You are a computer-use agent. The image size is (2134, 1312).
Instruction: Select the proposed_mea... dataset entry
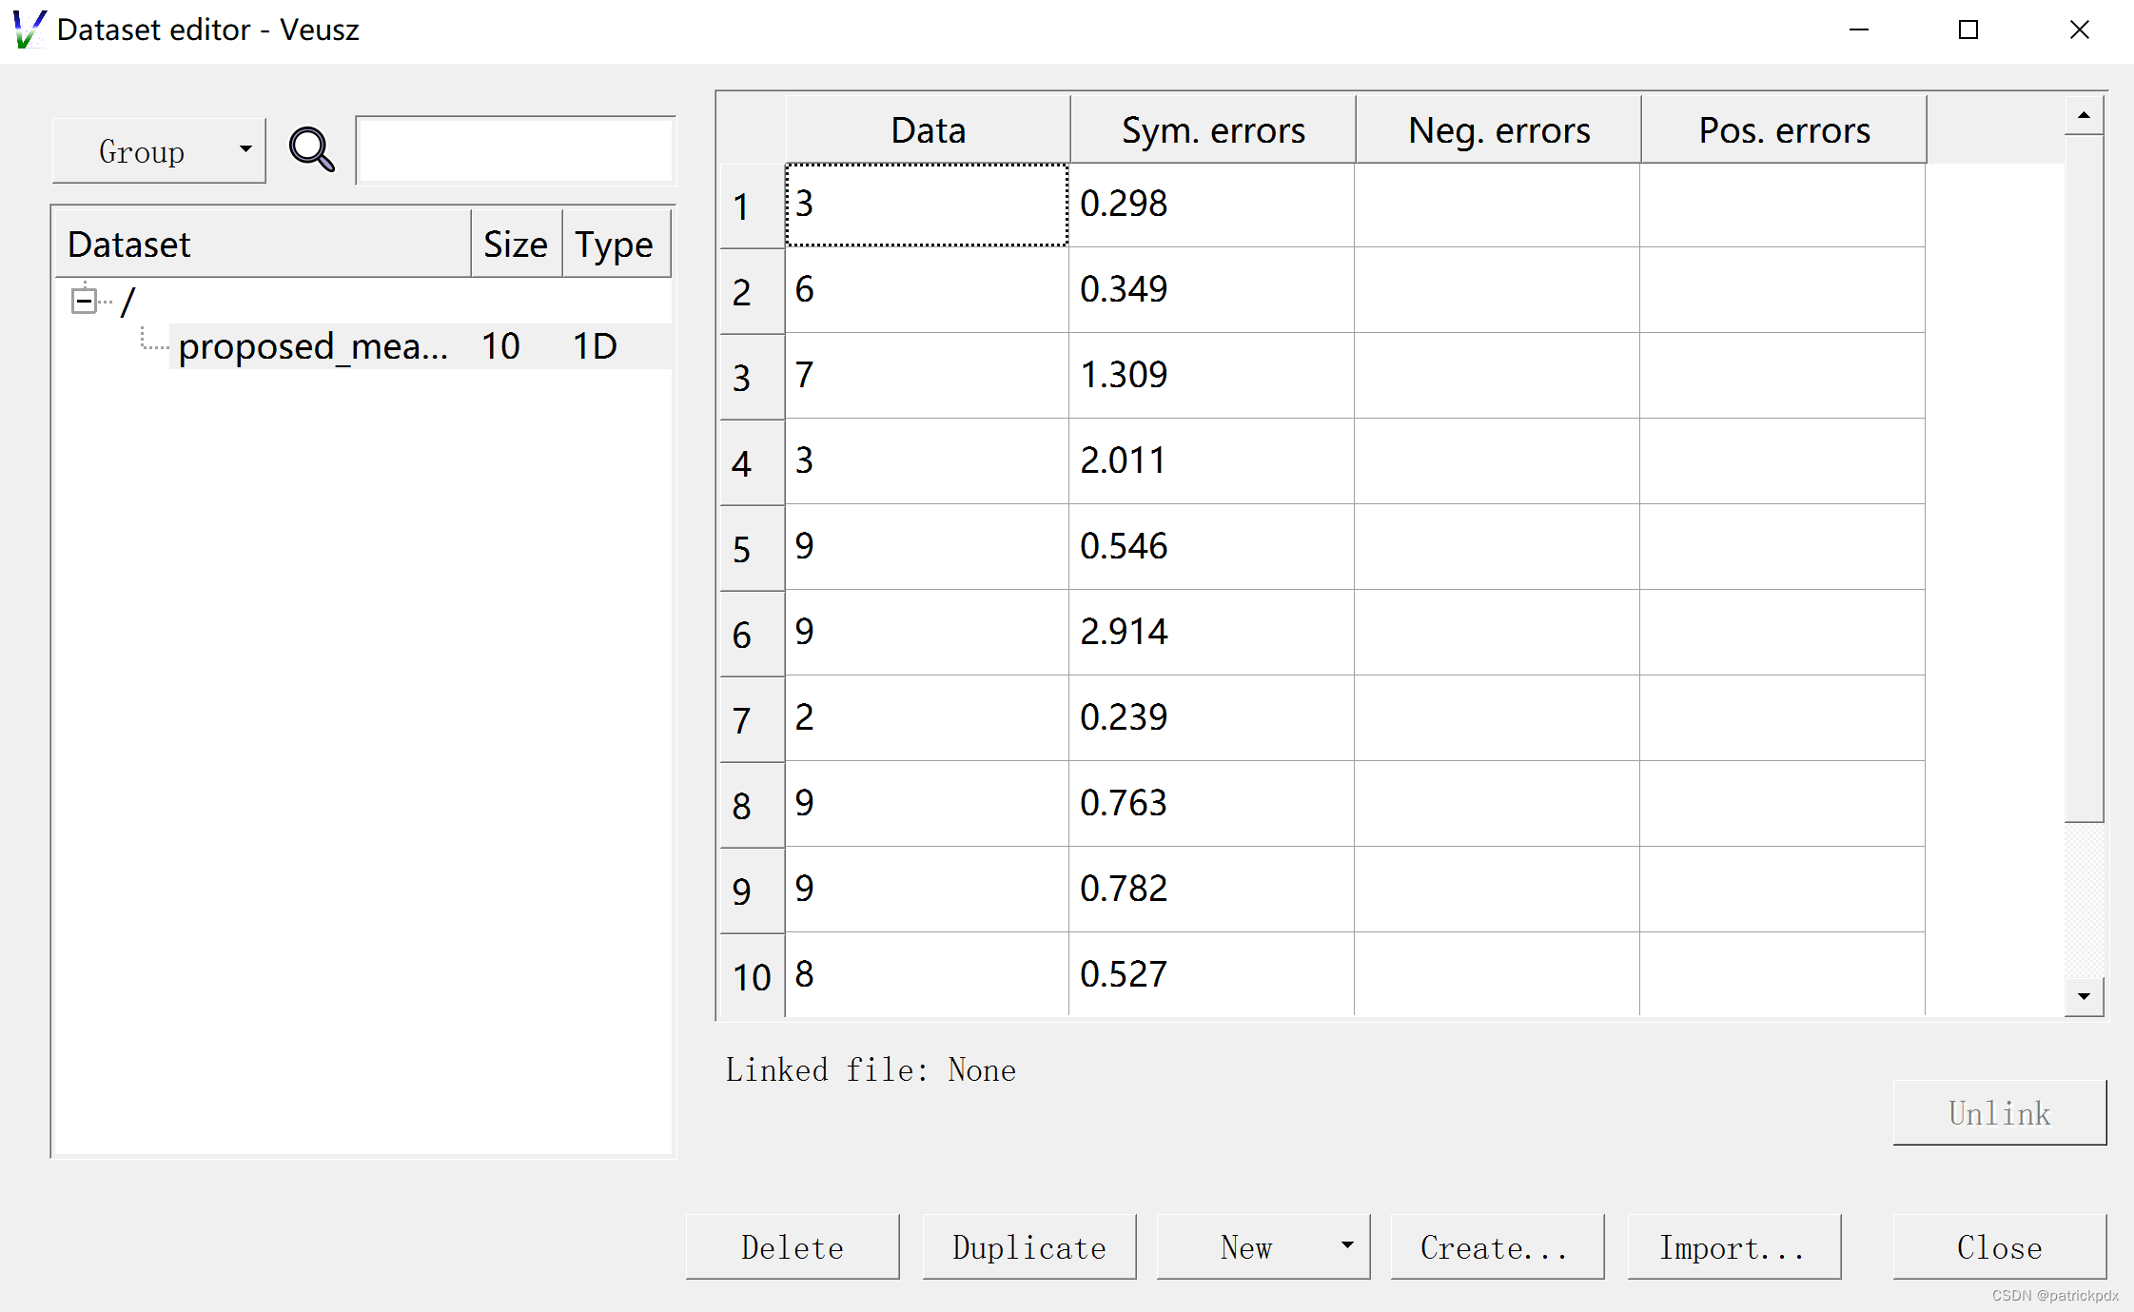[x=313, y=346]
